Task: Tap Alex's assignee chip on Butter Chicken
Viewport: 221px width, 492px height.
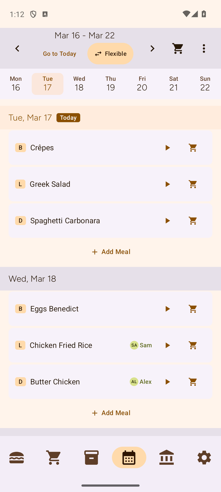Action: coord(140,381)
